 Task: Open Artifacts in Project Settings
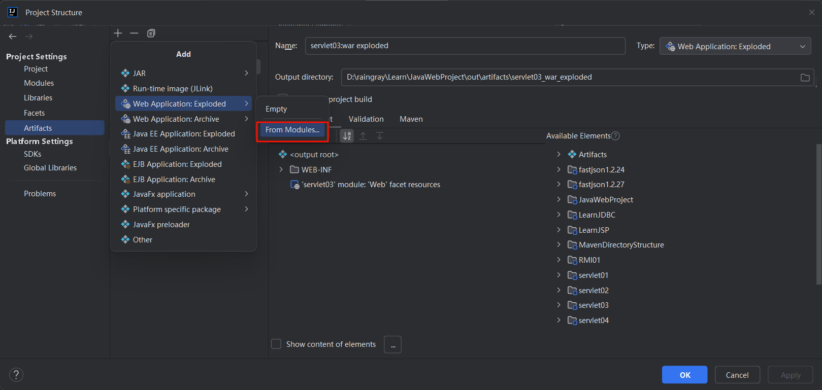tap(55, 128)
